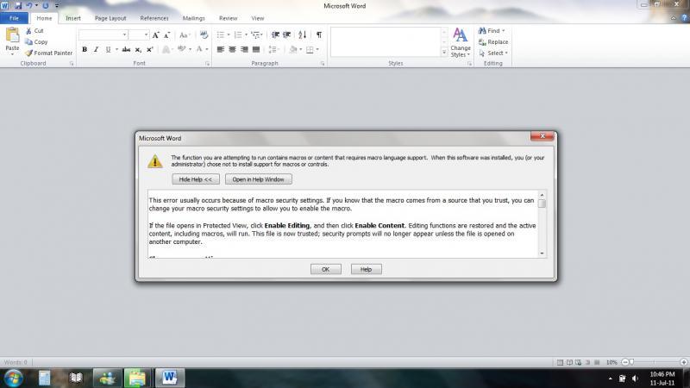Click the Numbering list icon
690x388 pixels.
(238, 34)
